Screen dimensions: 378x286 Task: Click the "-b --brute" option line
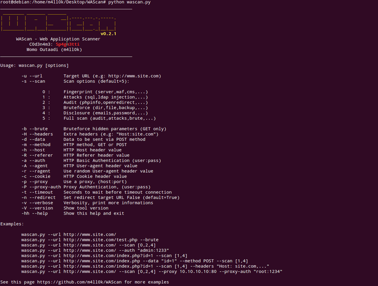94,129
